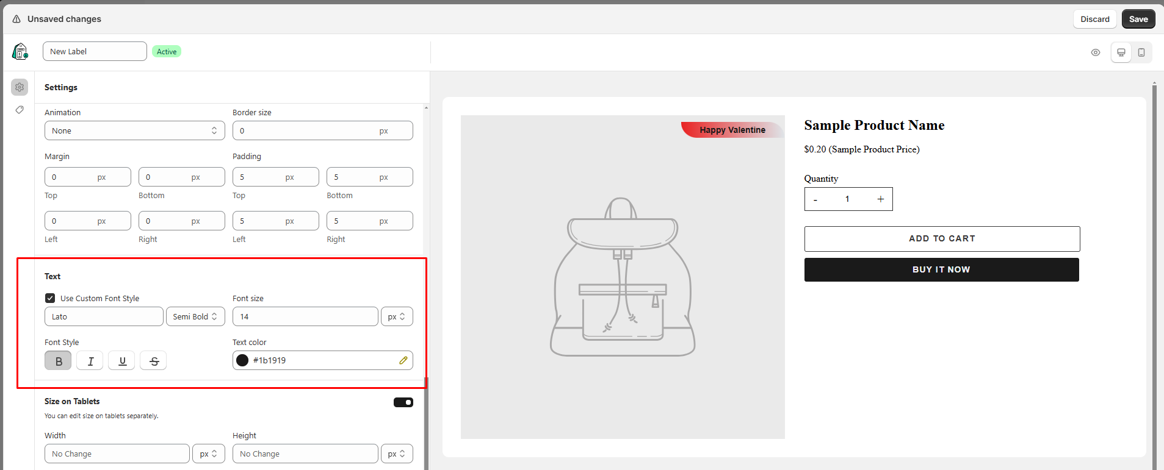Viewport: 1164px width, 470px height.
Task: Click the eye preview icon
Action: tap(1095, 52)
